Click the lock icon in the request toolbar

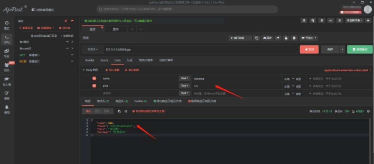click(286, 38)
